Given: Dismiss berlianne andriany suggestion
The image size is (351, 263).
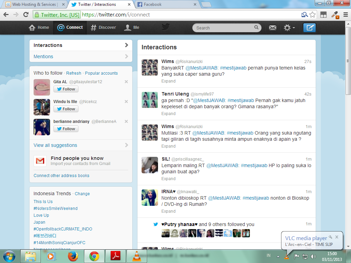Looking at the screenshot, I should 126,122.
